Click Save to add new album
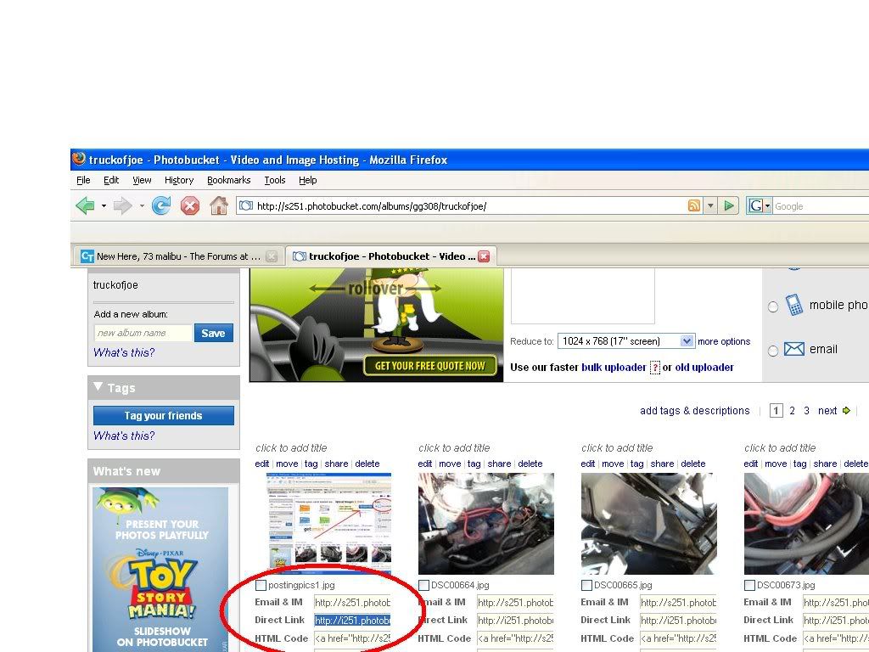Image resolution: width=869 pixels, height=652 pixels. point(213,333)
